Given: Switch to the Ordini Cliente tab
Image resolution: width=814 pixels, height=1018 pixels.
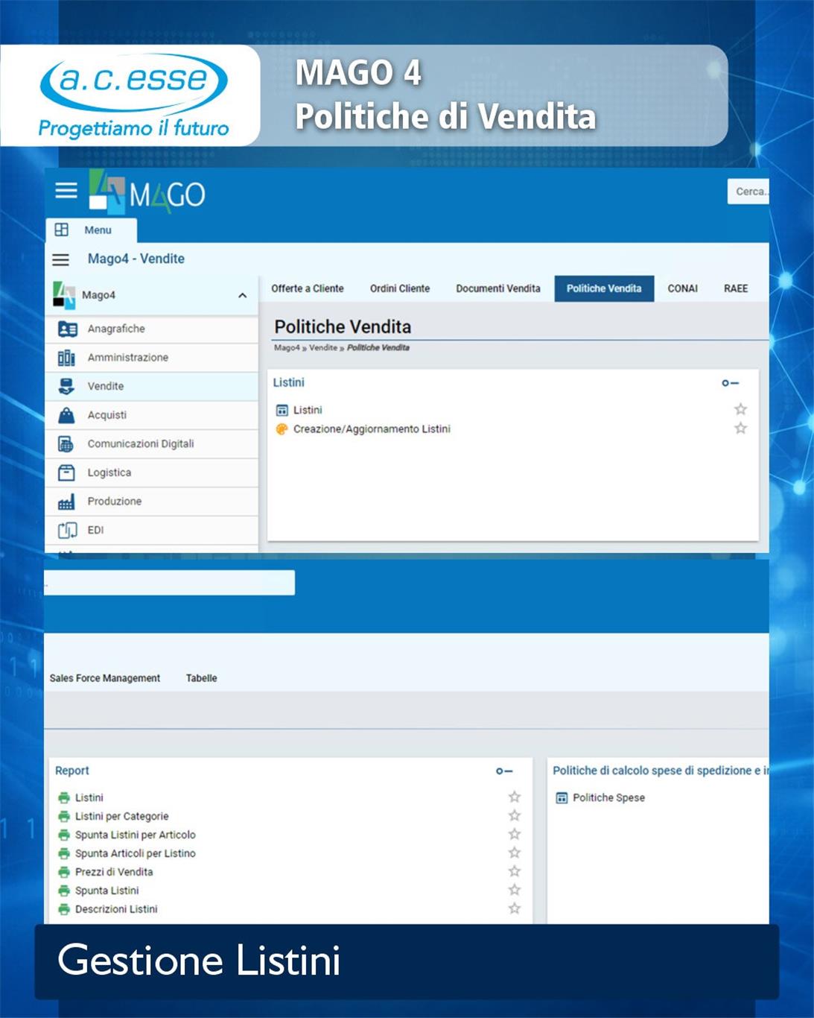Looking at the screenshot, I should (x=400, y=288).
